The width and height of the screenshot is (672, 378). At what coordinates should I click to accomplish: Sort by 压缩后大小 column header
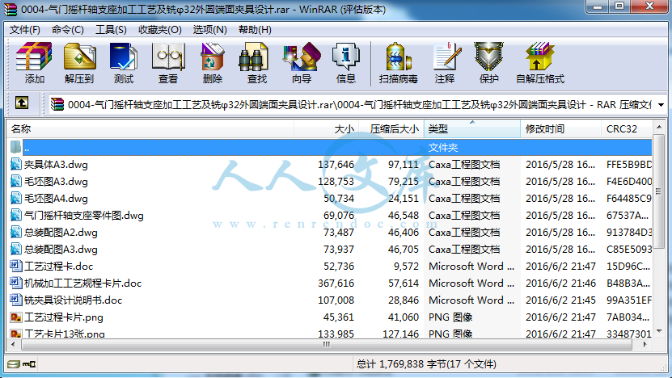pyautogui.click(x=391, y=129)
